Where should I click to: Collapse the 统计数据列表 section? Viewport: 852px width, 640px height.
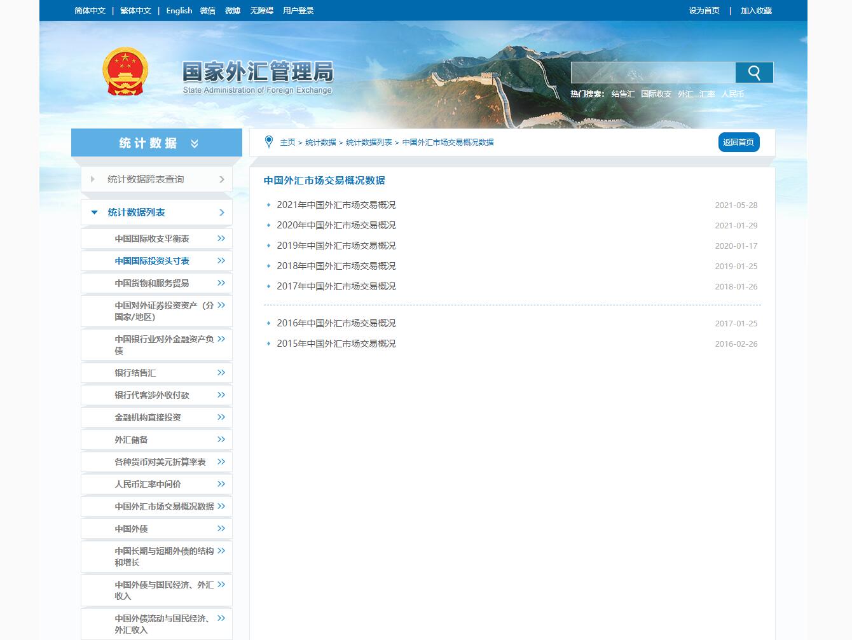point(95,212)
